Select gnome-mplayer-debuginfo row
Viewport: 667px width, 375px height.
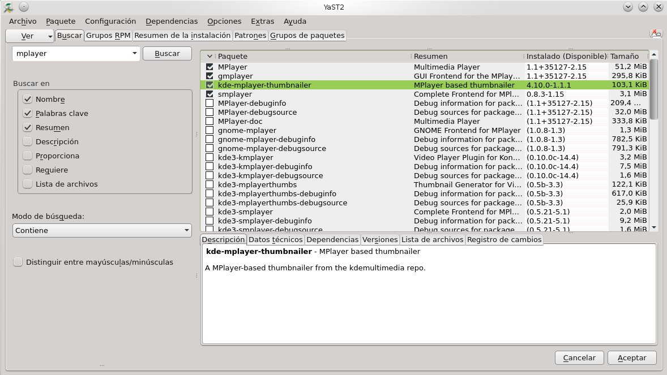425,139
